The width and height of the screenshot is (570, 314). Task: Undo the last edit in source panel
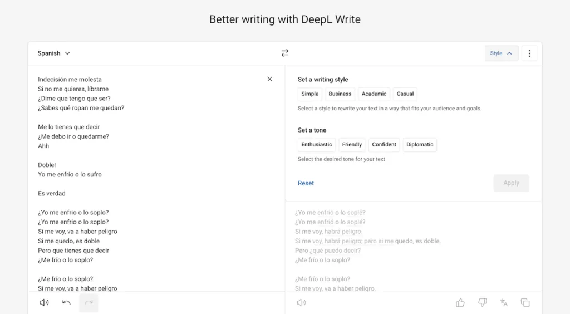[x=67, y=302]
